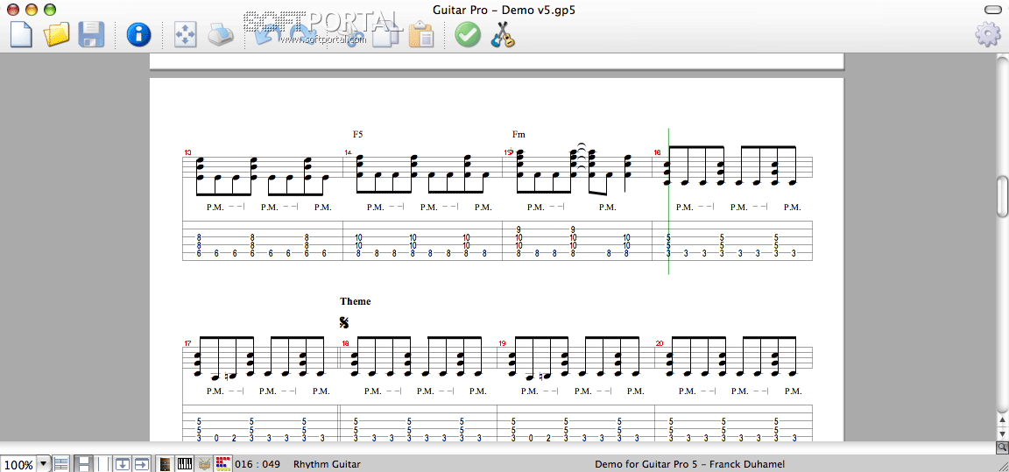Click the Rhythm Guitar track name
Viewport: 1009px width, 472px height.
327,464
